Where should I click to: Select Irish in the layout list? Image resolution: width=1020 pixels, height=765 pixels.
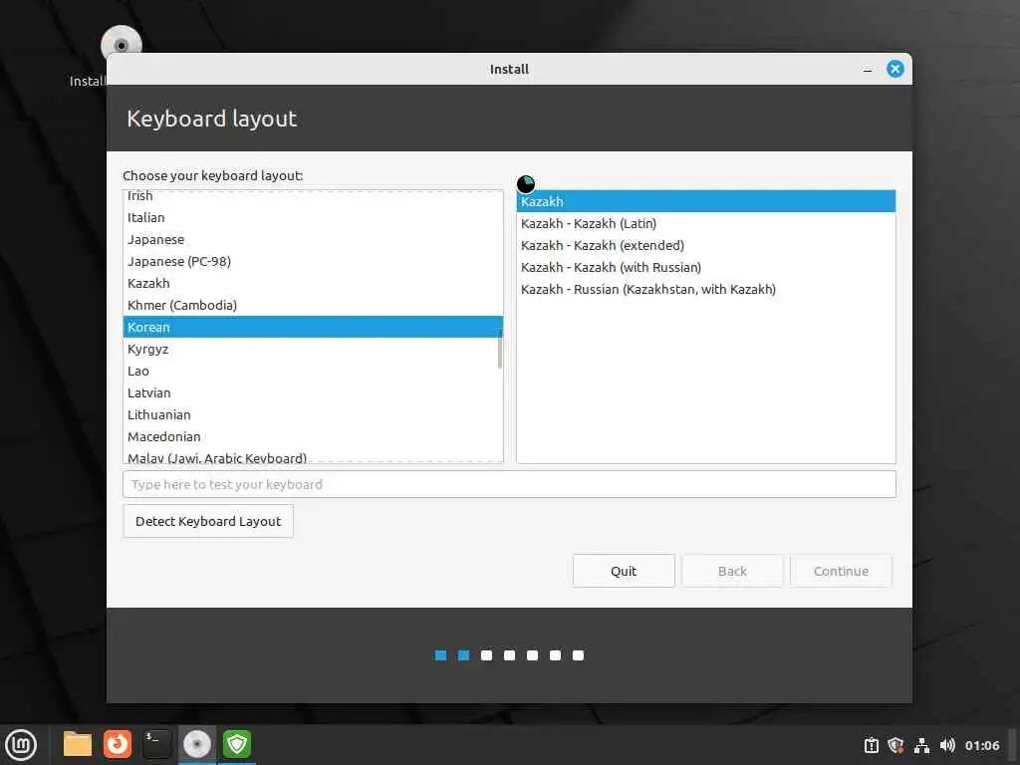tap(313, 196)
